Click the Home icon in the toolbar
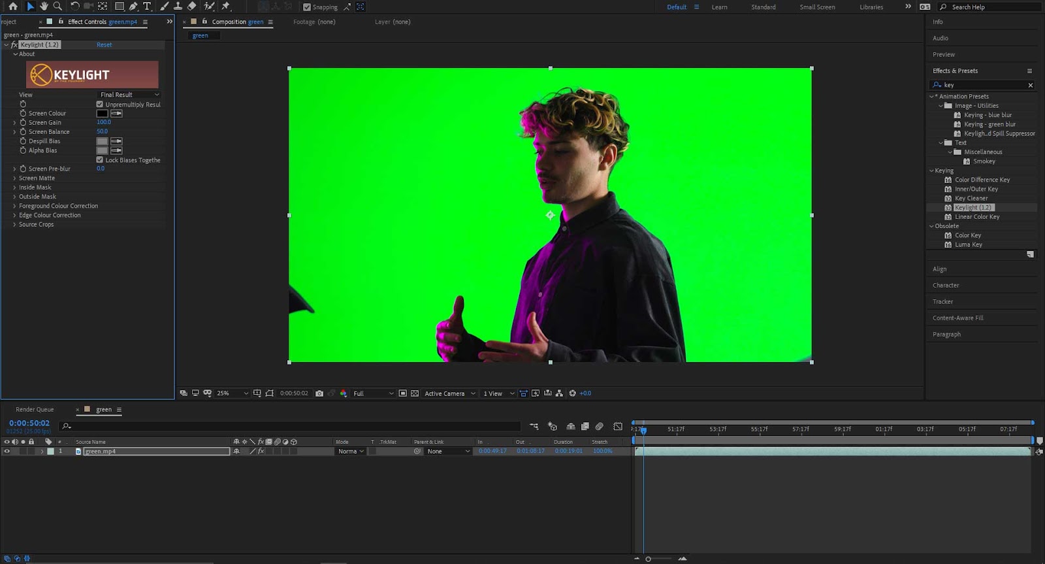This screenshot has height=564, width=1045. click(13, 7)
